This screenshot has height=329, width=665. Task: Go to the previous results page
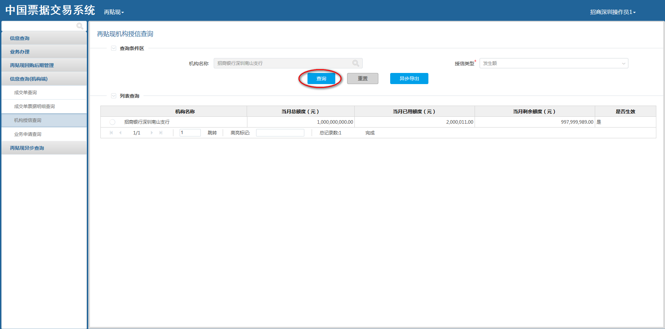[120, 133]
